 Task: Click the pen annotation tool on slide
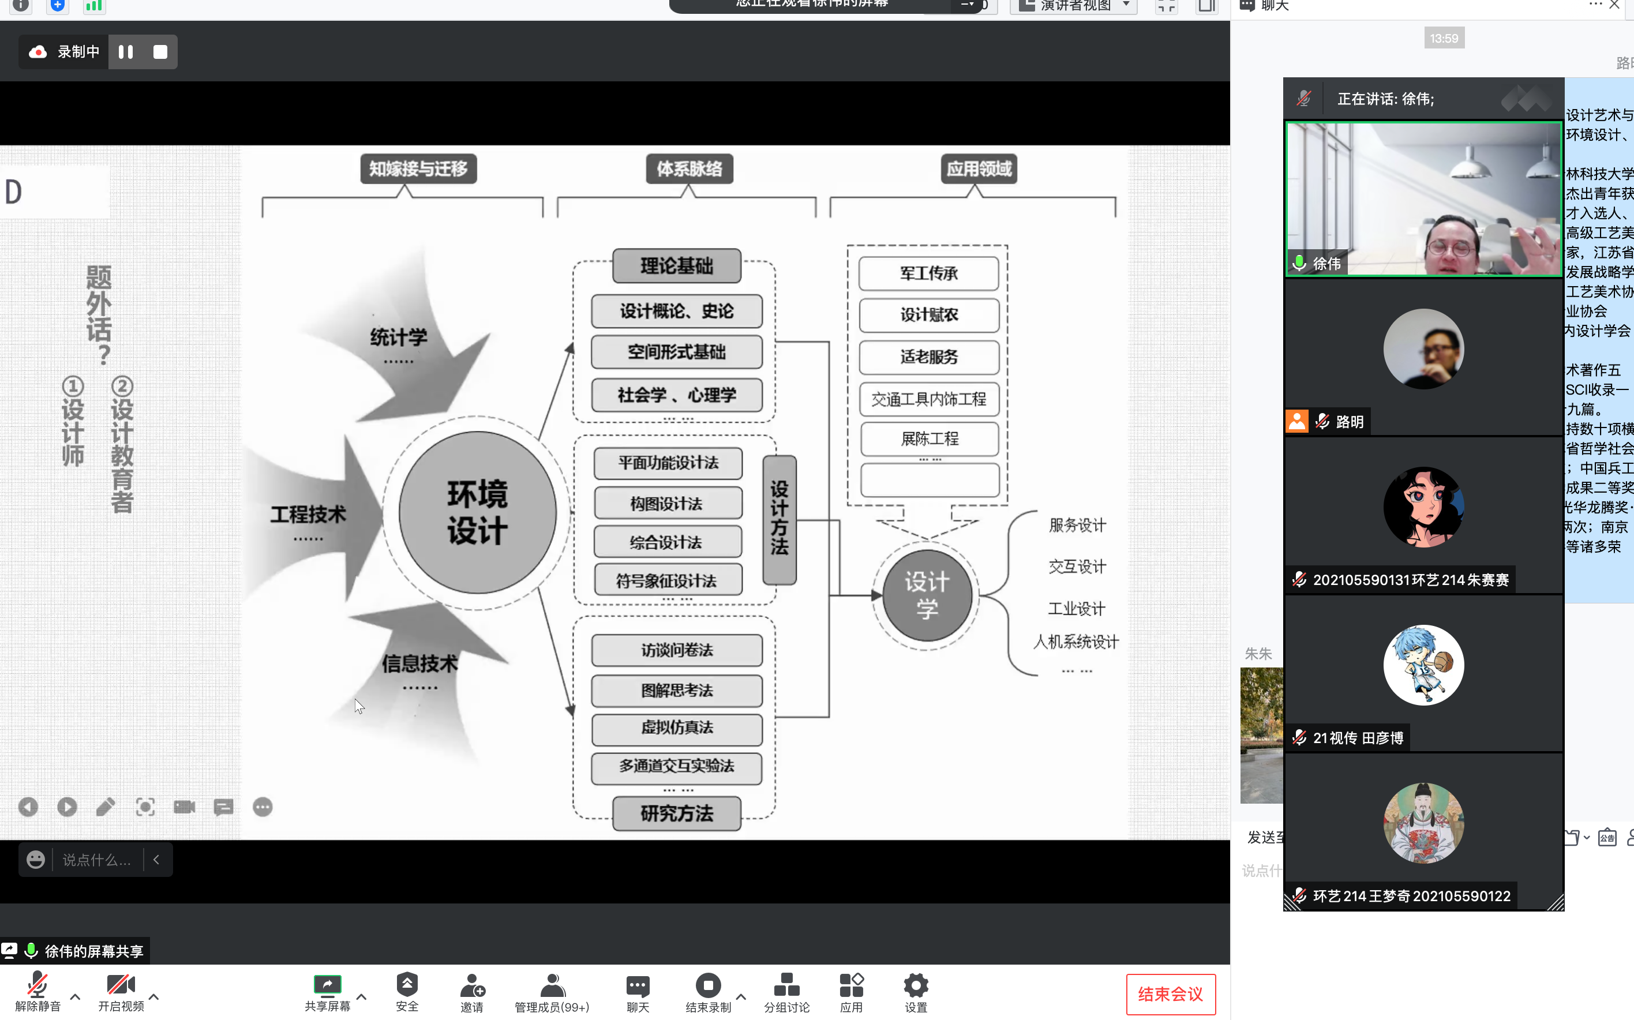coord(105,807)
